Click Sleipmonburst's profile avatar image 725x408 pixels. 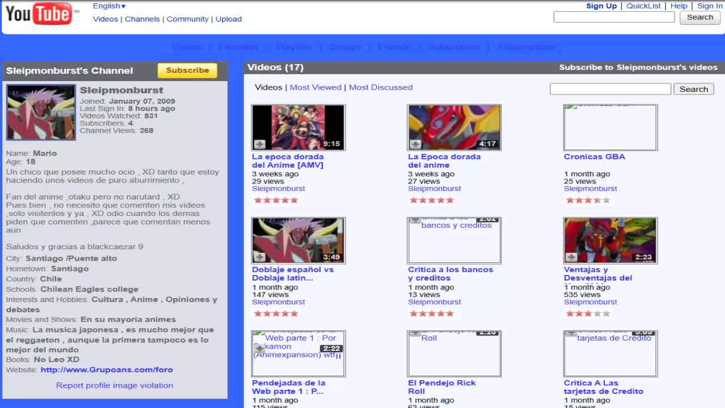41,112
